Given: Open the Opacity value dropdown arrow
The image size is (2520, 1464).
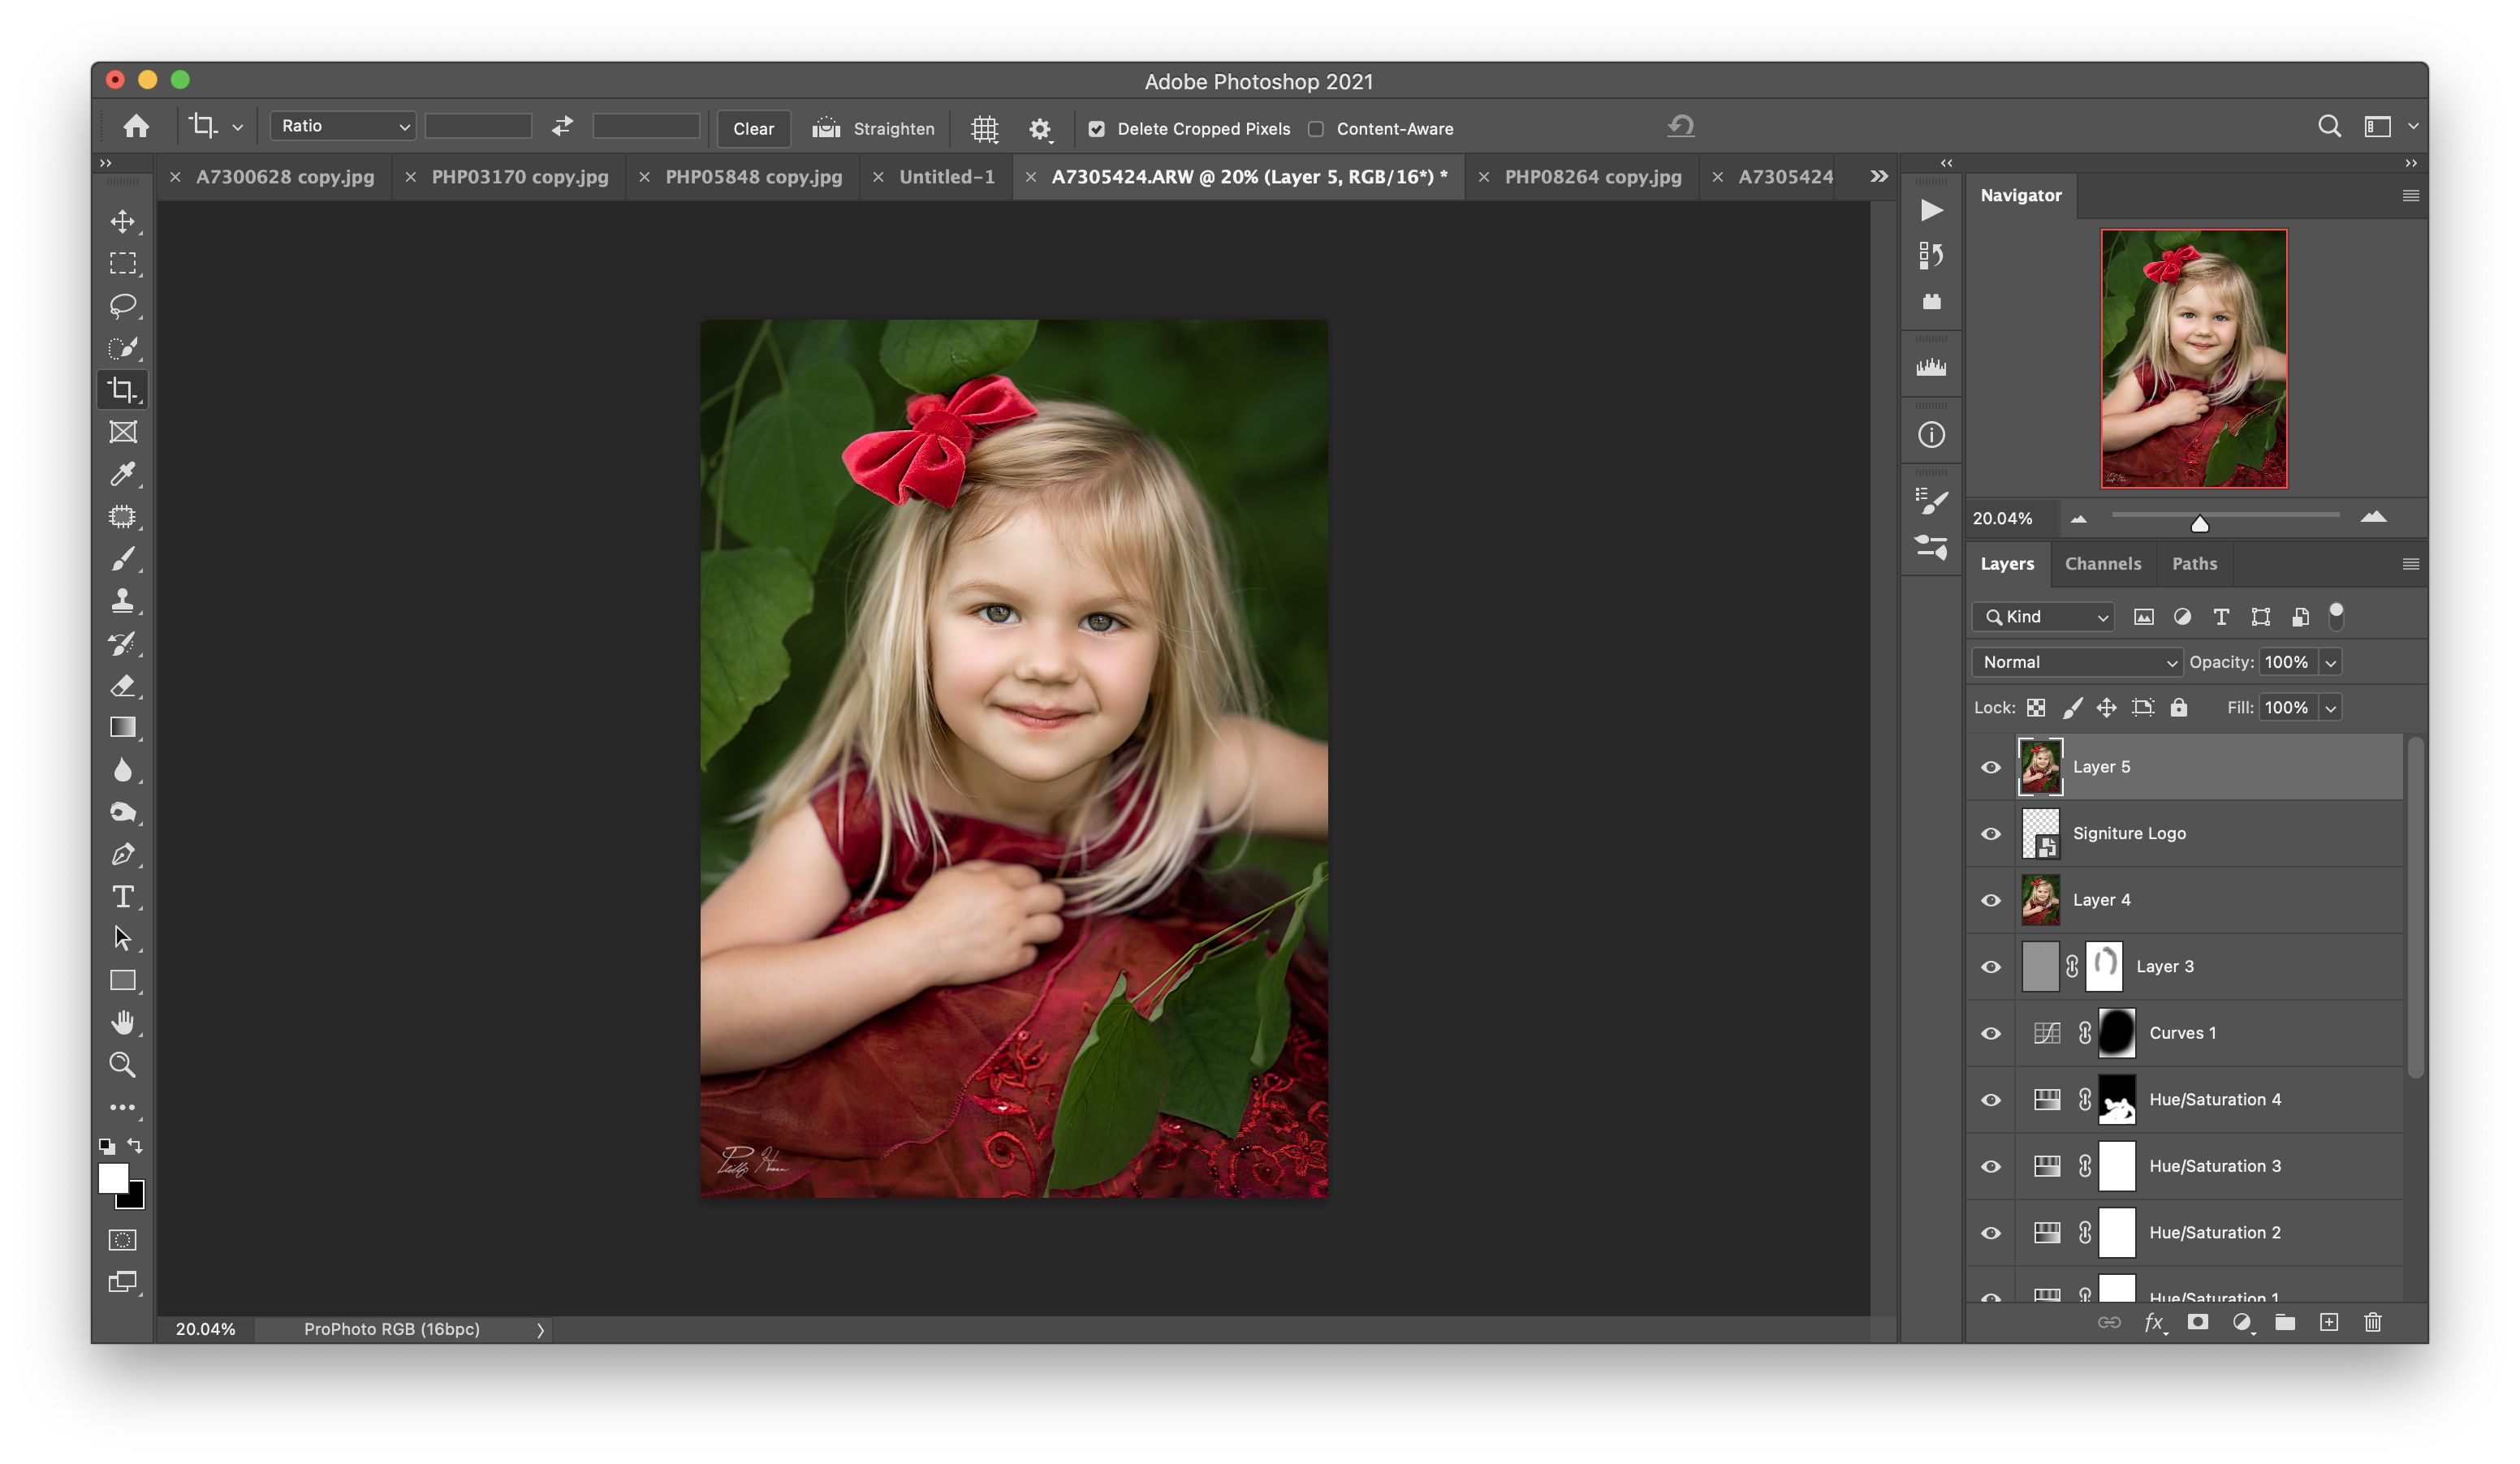Looking at the screenshot, I should pos(2331,662).
